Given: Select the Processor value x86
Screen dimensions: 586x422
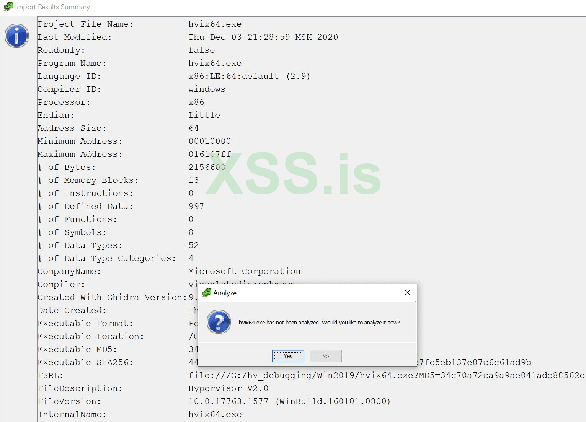Looking at the screenshot, I should click(x=196, y=102).
